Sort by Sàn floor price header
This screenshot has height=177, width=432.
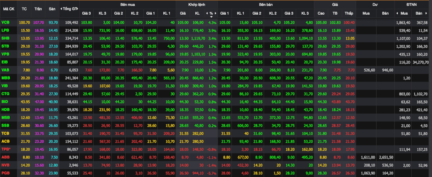(52, 9)
